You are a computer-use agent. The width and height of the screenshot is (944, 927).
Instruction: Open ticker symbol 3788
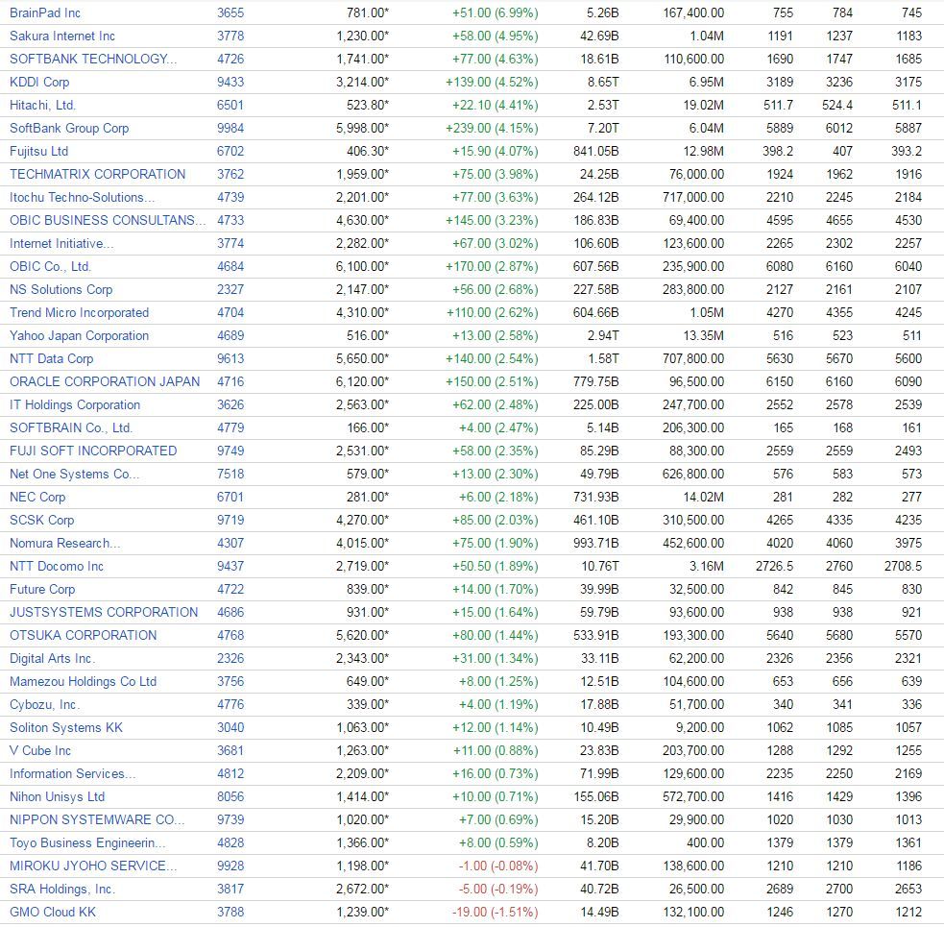click(x=230, y=912)
